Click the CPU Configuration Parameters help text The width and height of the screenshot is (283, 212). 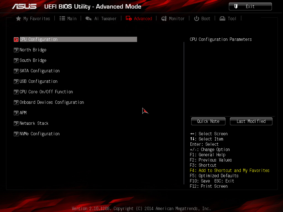(x=221, y=39)
